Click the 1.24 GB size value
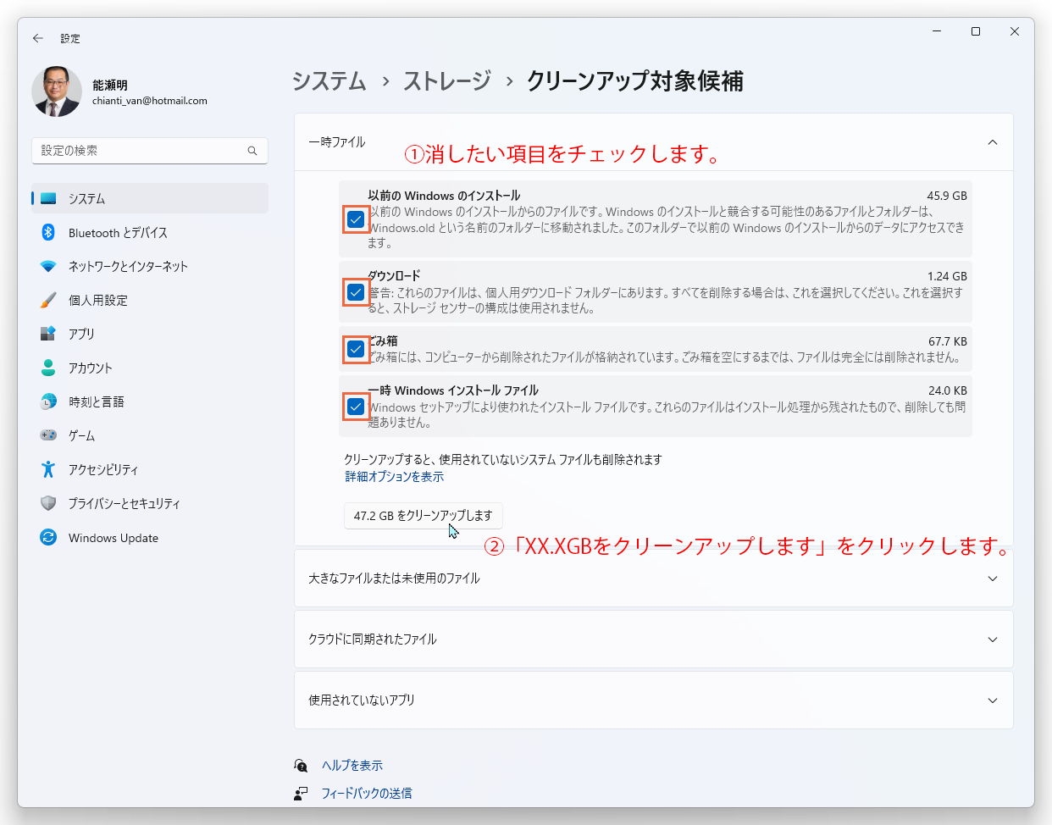This screenshot has width=1052, height=825. click(947, 276)
